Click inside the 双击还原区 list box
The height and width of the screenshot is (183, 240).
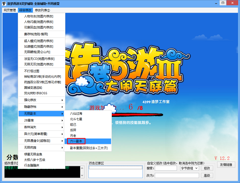(x=116, y=171)
